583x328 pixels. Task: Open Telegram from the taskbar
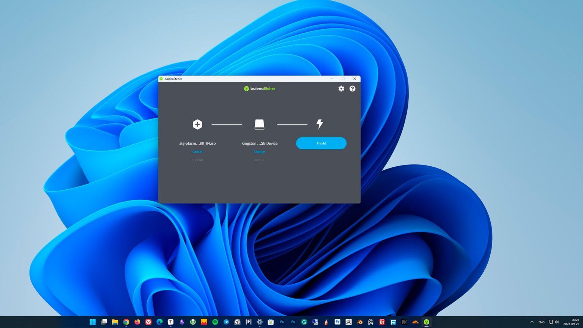pos(226,322)
